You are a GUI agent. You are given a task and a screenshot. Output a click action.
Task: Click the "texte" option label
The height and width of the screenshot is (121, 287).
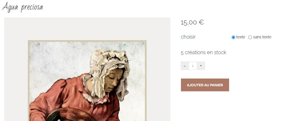coord(241,37)
